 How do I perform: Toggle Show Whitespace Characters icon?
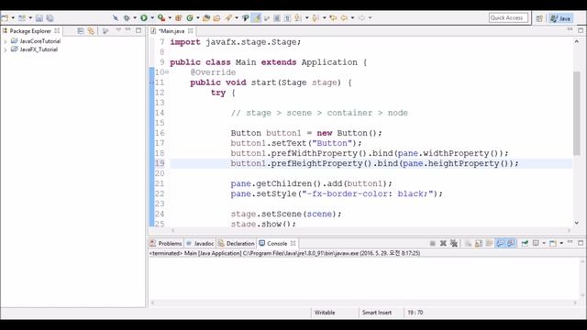(287, 18)
